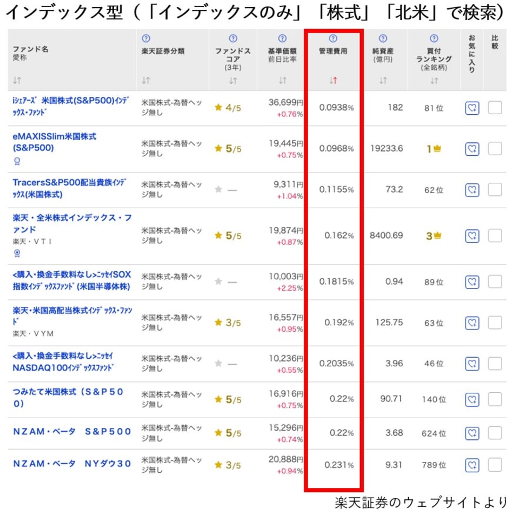Click the 3位 crown ranking badge
This screenshot has height=514, width=519.
(434, 236)
